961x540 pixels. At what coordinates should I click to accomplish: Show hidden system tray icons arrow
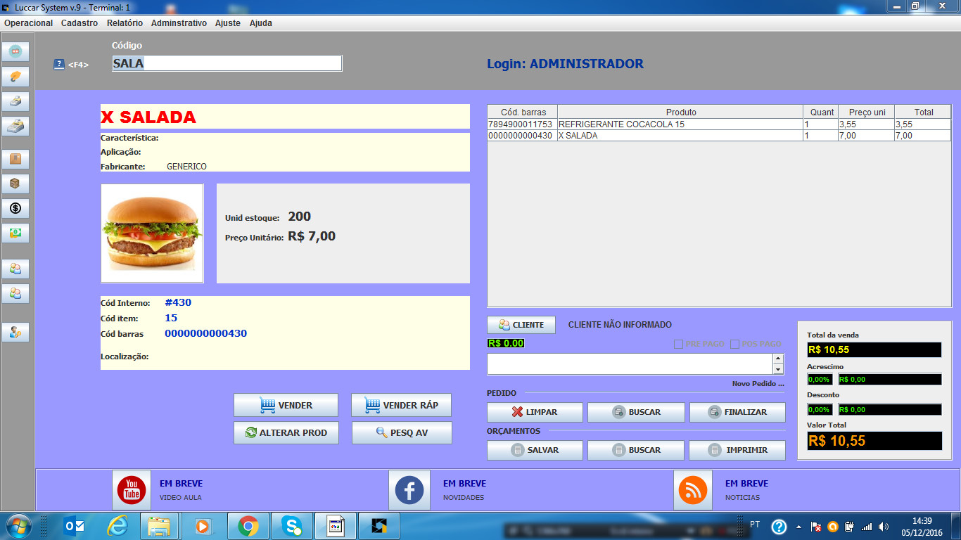tap(798, 526)
